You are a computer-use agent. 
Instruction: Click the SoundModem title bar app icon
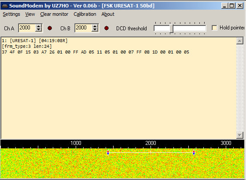pyautogui.click(x=5, y=6)
